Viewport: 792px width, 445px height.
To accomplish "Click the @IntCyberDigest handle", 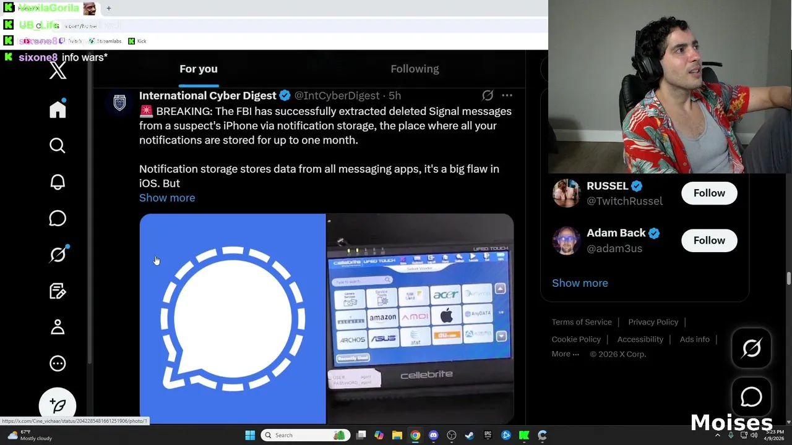I will [337, 95].
